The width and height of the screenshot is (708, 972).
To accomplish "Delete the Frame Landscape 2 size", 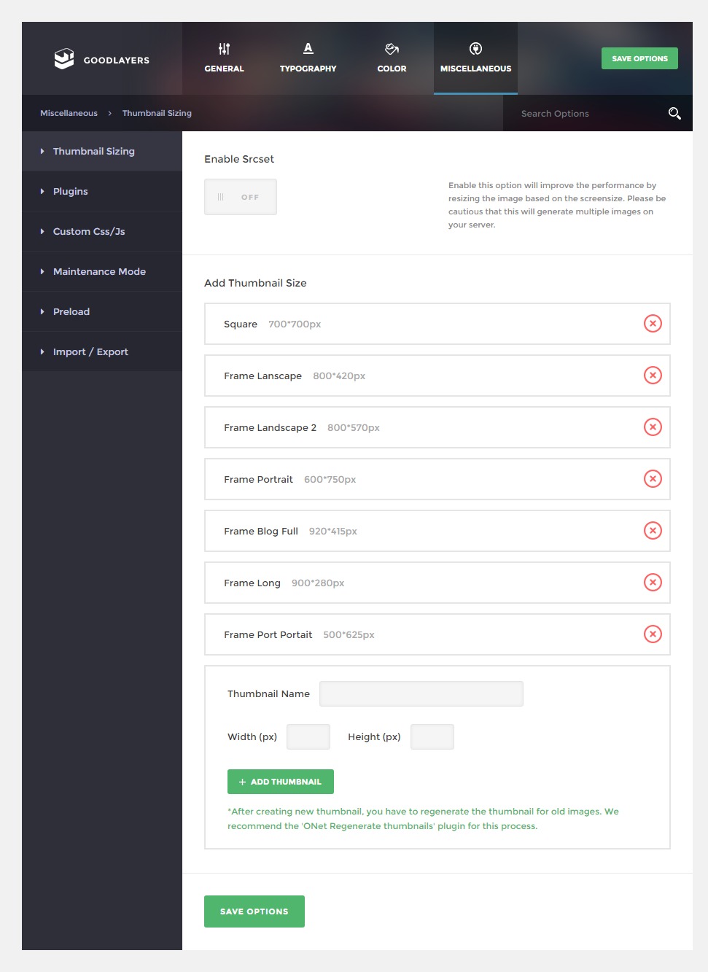I will click(653, 427).
